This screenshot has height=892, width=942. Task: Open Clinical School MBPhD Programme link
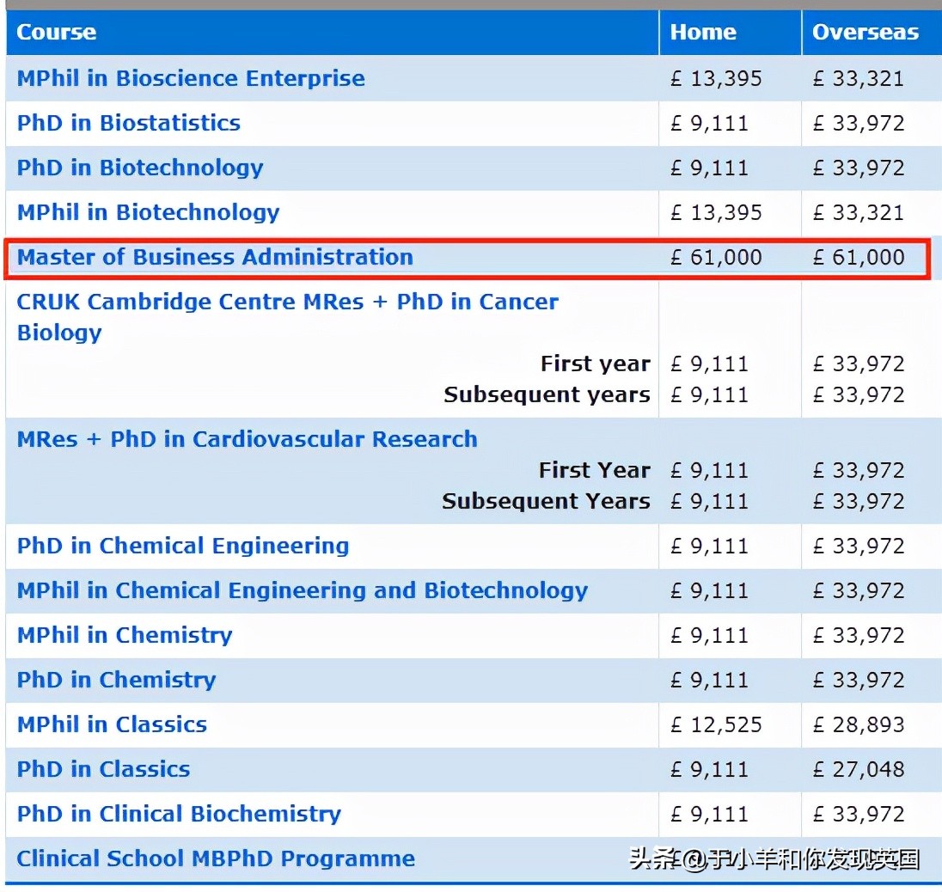tap(215, 858)
